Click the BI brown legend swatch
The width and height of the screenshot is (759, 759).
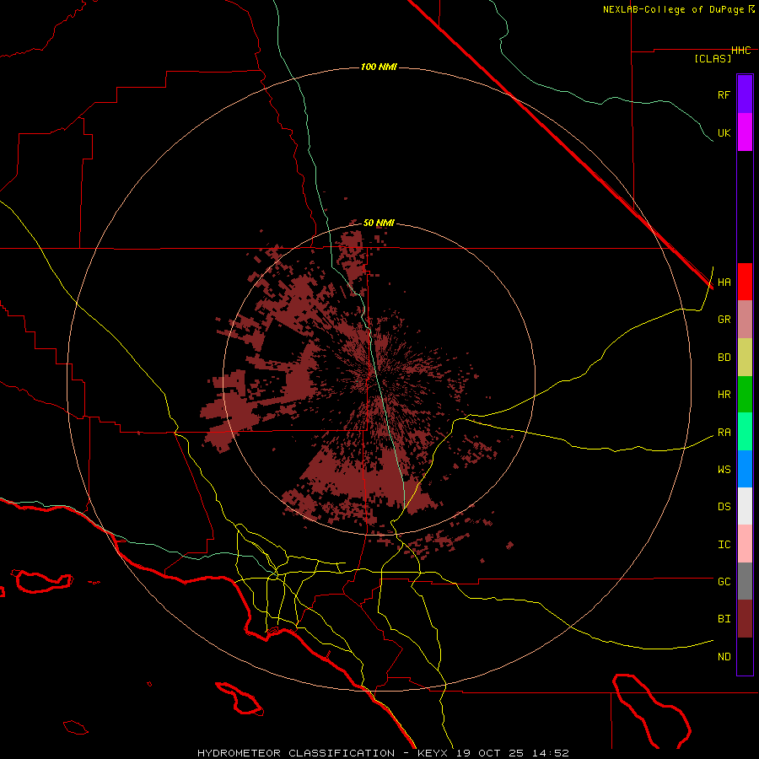click(x=745, y=619)
